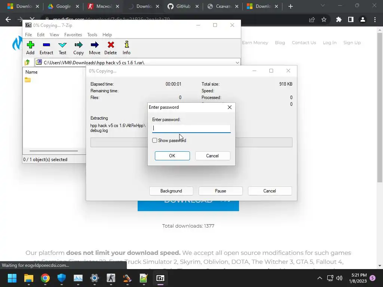The height and width of the screenshot is (287, 383).
Task: Open the Contact Us link on webpage
Action: 304,43
